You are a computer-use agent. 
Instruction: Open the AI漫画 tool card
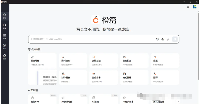(104, 99)
